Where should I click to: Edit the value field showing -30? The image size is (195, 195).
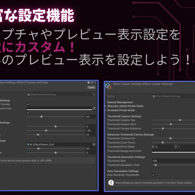(91, 131)
